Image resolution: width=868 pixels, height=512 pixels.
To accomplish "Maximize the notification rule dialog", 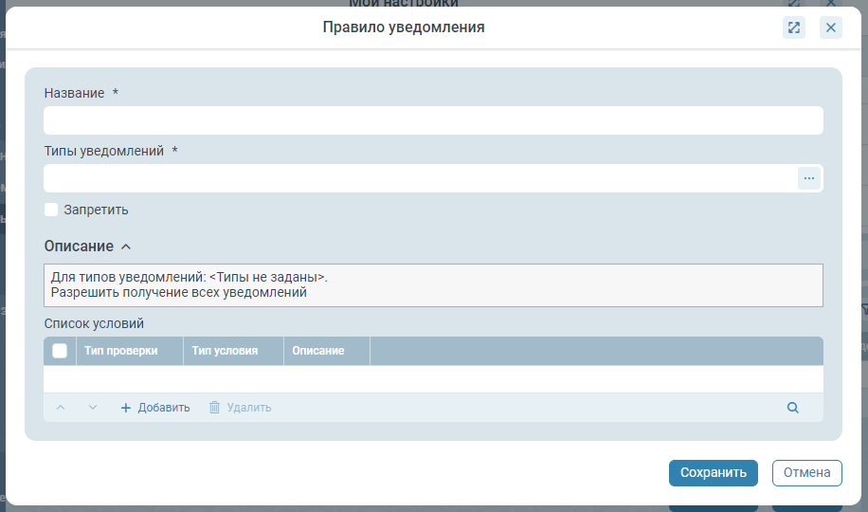I will click(x=794, y=27).
